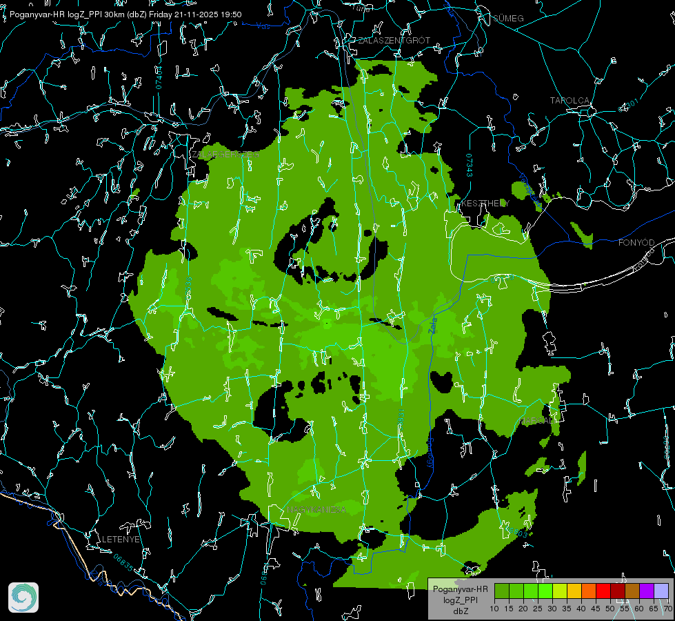675x621 pixels.
Task: Select the 15–20 dBZ green swatch
Action: pyautogui.click(x=516, y=591)
